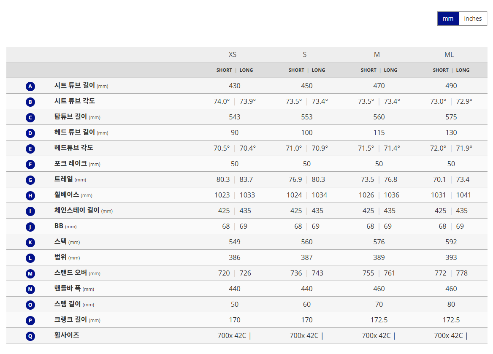Click the S size column header
The height and width of the screenshot is (354, 493).
(305, 54)
